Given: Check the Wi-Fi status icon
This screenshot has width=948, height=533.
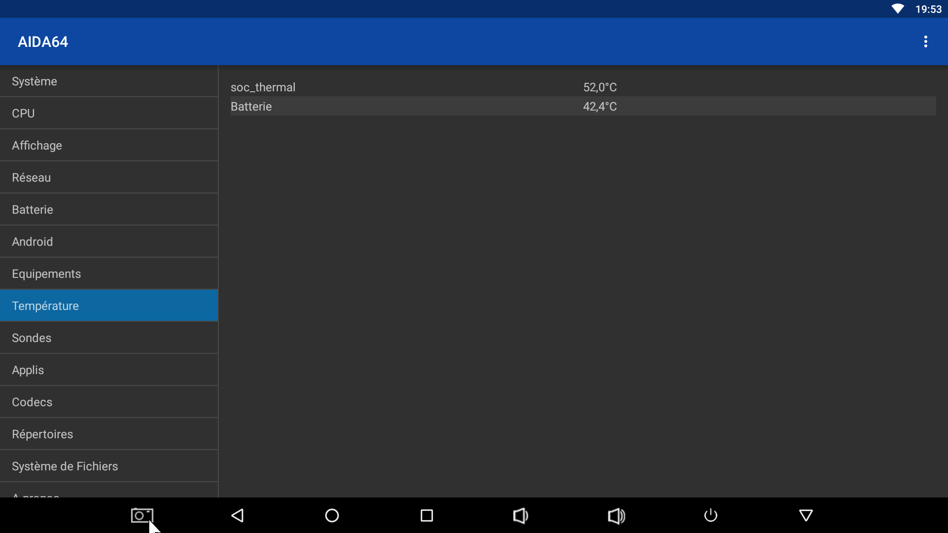Looking at the screenshot, I should (x=898, y=9).
